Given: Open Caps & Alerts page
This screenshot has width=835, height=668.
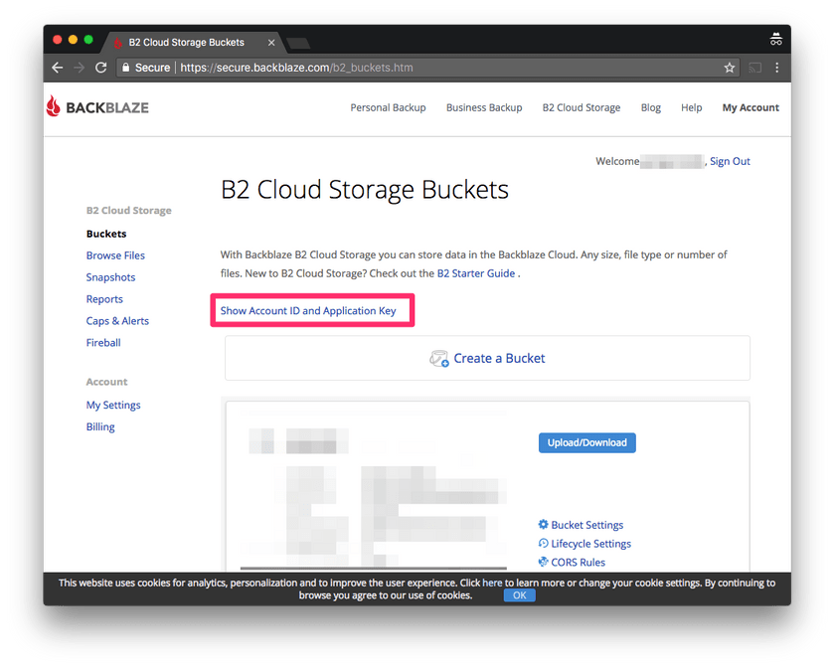Looking at the screenshot, I should (x=117, y=321).
